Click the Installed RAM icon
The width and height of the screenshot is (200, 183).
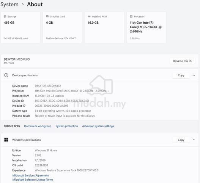(89, 16)
